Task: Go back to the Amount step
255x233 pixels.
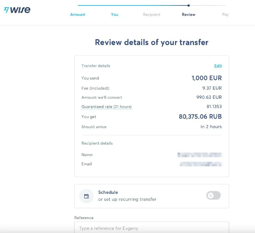Action: click(78, 15)
